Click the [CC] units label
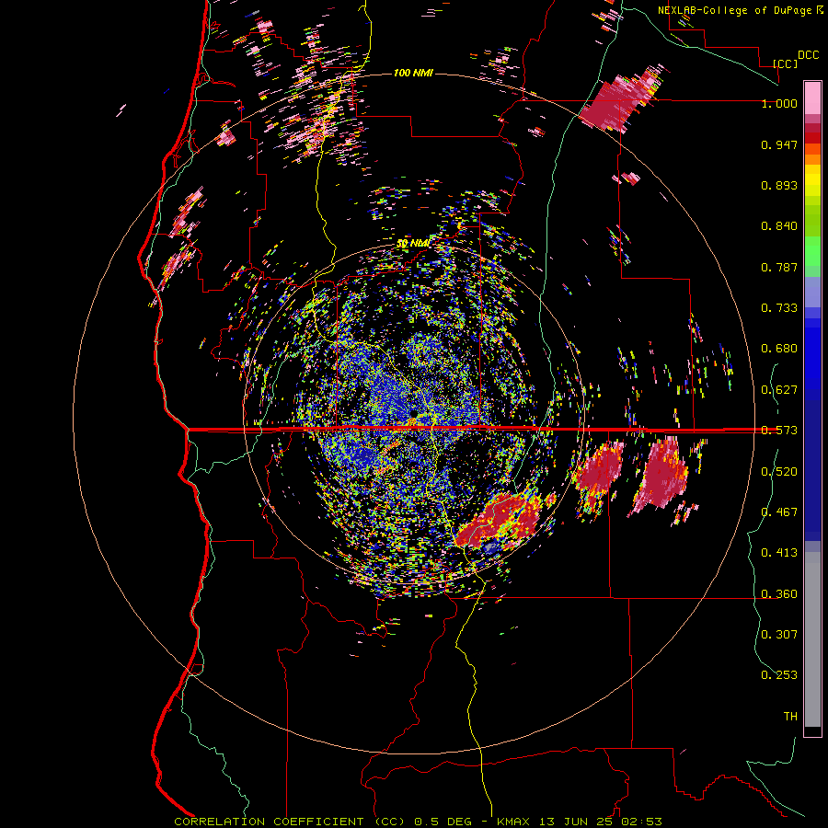Viewport: 828px width, 828px height. (x=786, y=63)
